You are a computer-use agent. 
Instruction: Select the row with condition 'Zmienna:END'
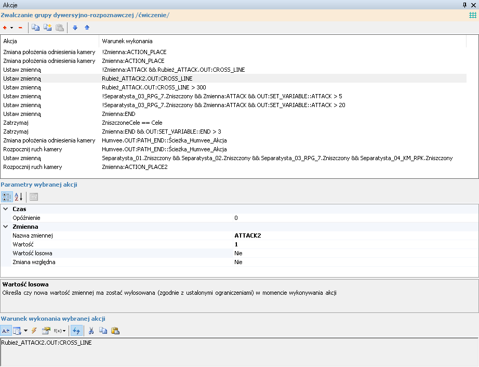click(234, 114)
